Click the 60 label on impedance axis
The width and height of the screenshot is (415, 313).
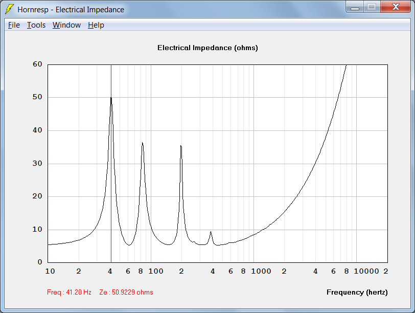coord(37,64)
